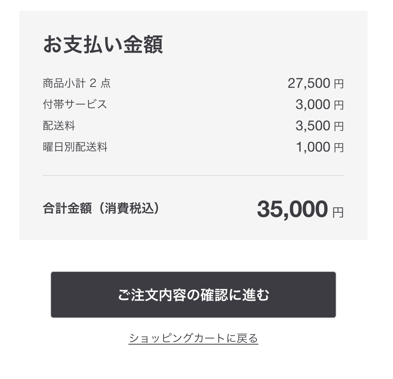This screenshot has height=379, width=393.
Task: Click the divider line above the total
Action: tap(193, 176)
